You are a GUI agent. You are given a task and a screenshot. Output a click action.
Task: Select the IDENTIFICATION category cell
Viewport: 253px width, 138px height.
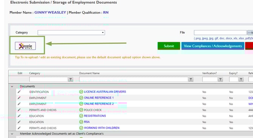tap(39, 92)
